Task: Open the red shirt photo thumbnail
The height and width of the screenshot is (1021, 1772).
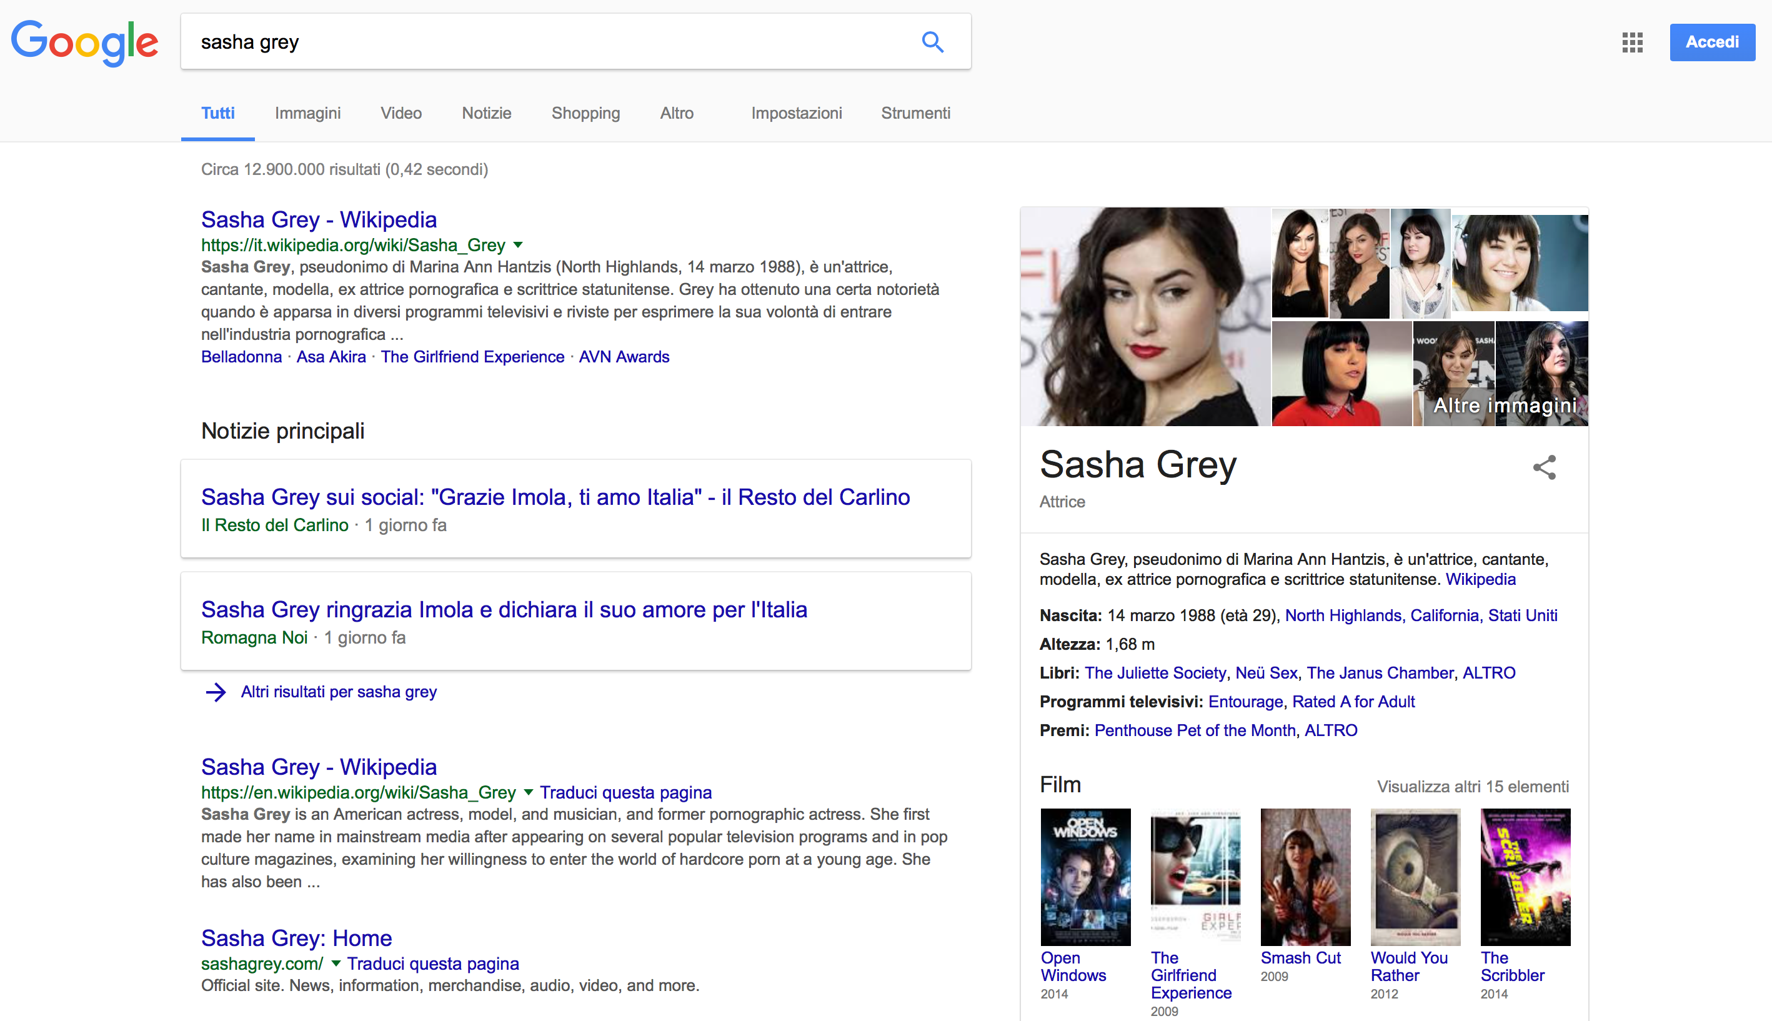Action: [1341, 374]
